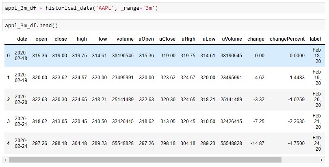This screenshot has height=167, width=329.
Task: Click the Feb 21, 20 label cell
Action: 317,121
